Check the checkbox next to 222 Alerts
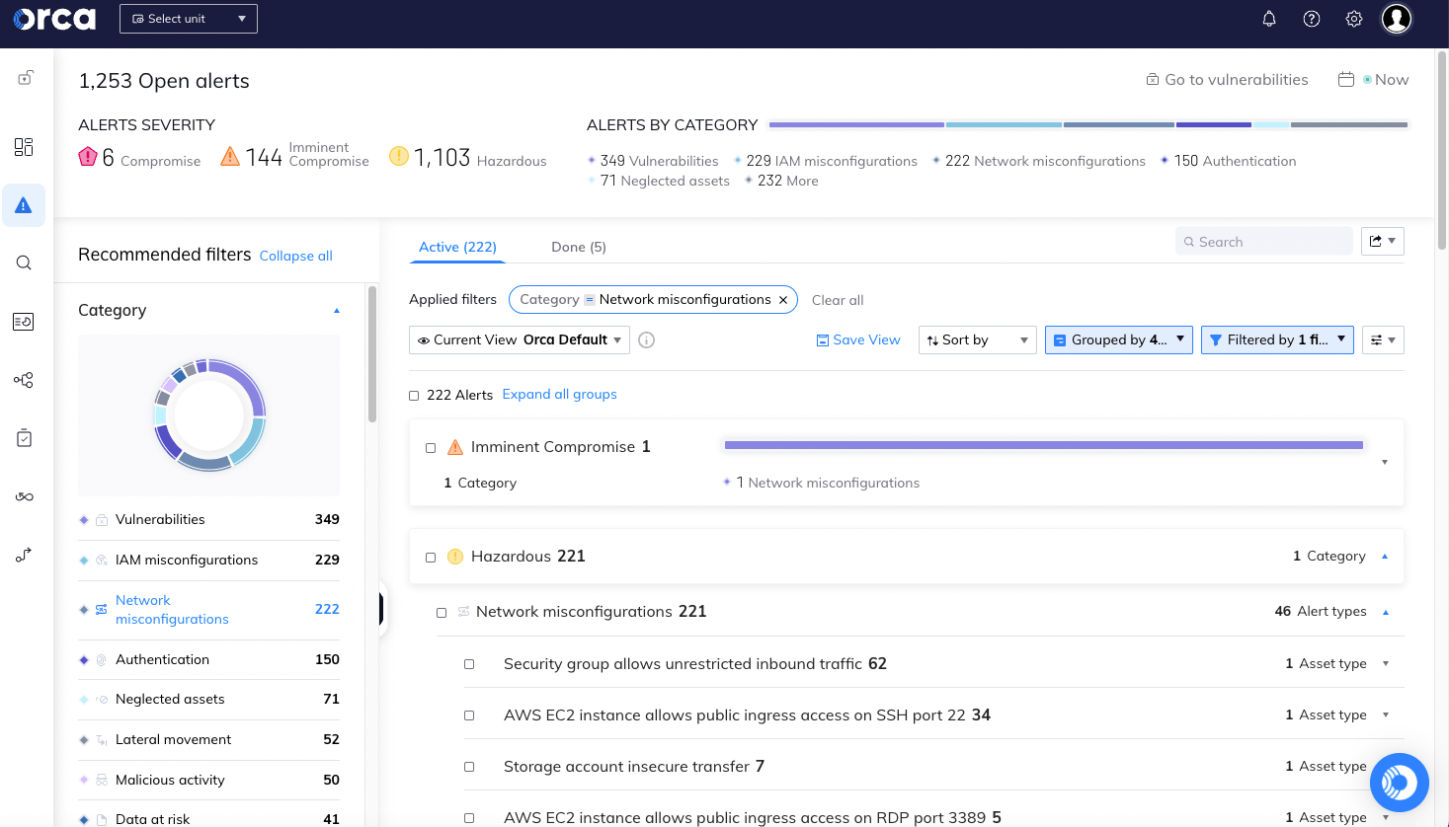Screen dimensions: 1449x827 [x=414, y=393]
